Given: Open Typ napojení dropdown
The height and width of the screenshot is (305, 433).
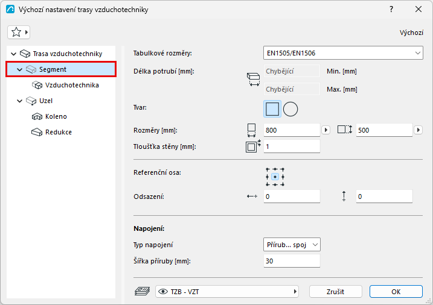Looking at the screenshot, I should (x=292, y=245).
